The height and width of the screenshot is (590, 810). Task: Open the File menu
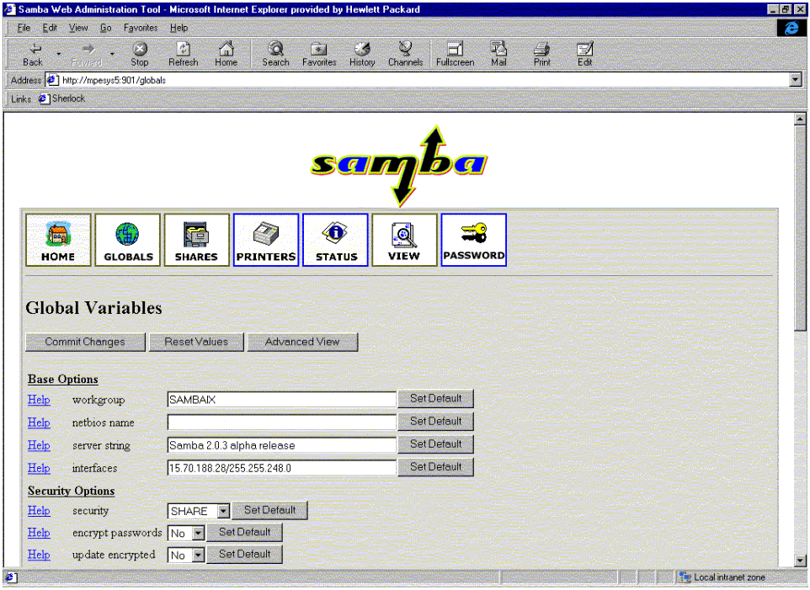coord(24,28)
